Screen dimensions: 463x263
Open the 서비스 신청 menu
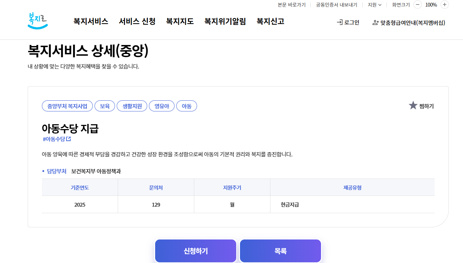click(137, 21)
